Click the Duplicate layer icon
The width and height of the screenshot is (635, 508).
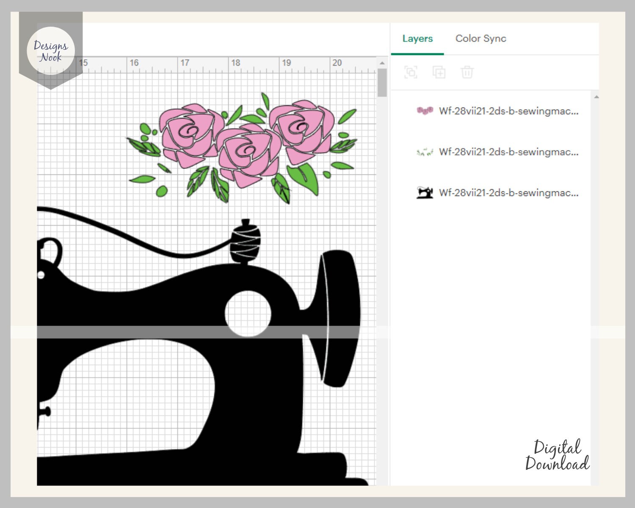439,72
